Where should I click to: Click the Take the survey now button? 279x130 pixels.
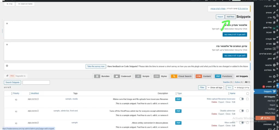(96, 66)
